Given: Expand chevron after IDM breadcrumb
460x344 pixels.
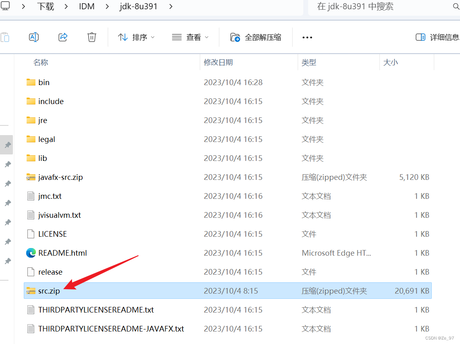Looking at the screenshot, I should [107, 6].
